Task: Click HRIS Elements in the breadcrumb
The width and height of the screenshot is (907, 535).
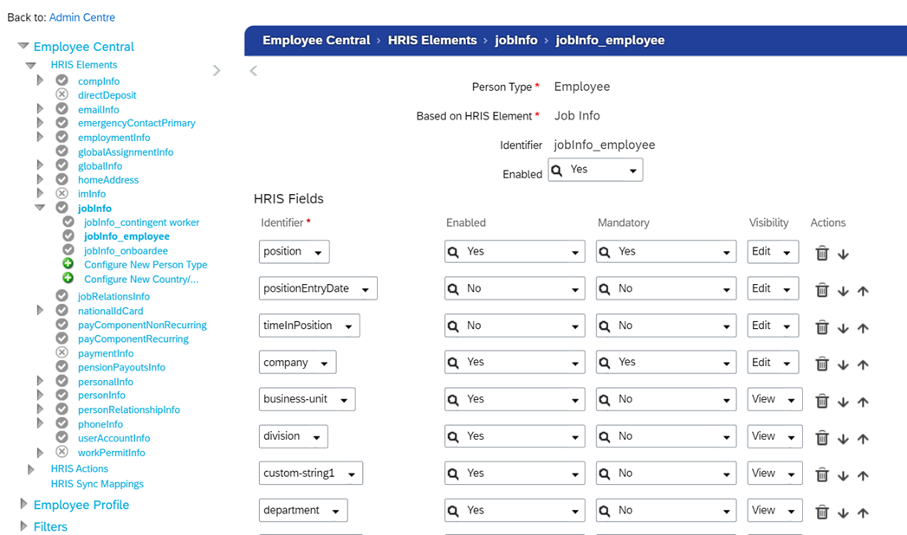Action: click(432, 40)
